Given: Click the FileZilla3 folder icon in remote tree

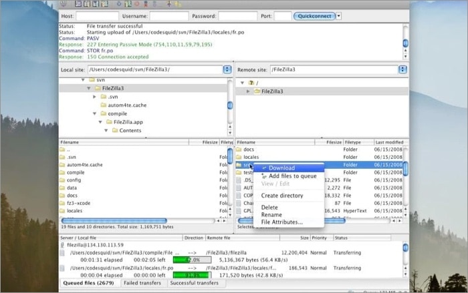Looking at the screenshot, I should tap(257, 91).
